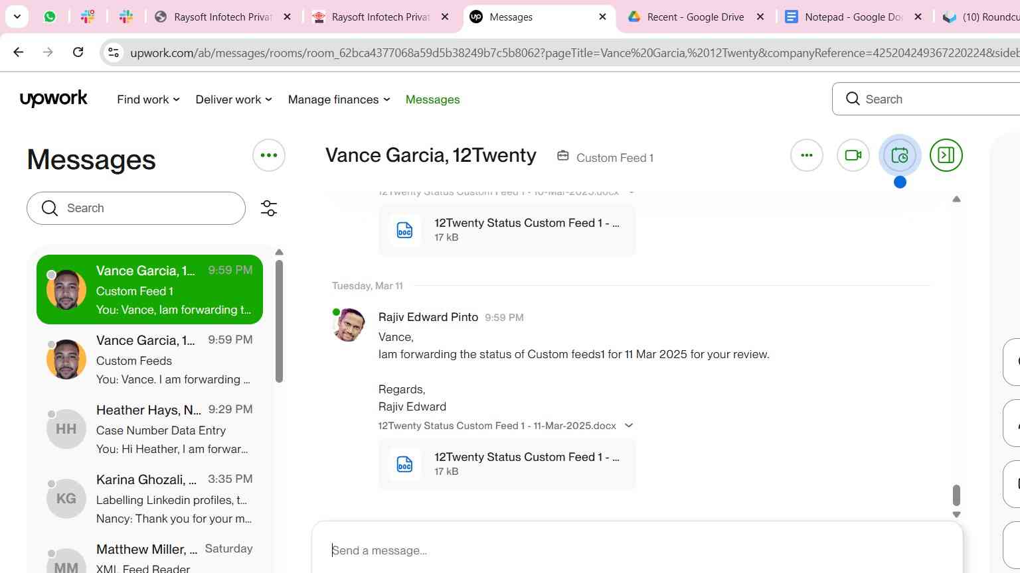This screenshot has height=573, width=1020.
Task: Switch to the Roundcube tab
Action: (x=980, y=17)
